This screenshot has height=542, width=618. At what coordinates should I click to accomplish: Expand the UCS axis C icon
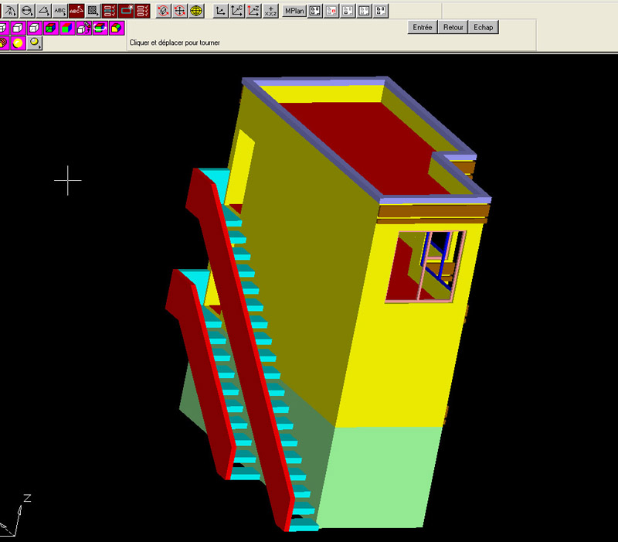(237, 11)
